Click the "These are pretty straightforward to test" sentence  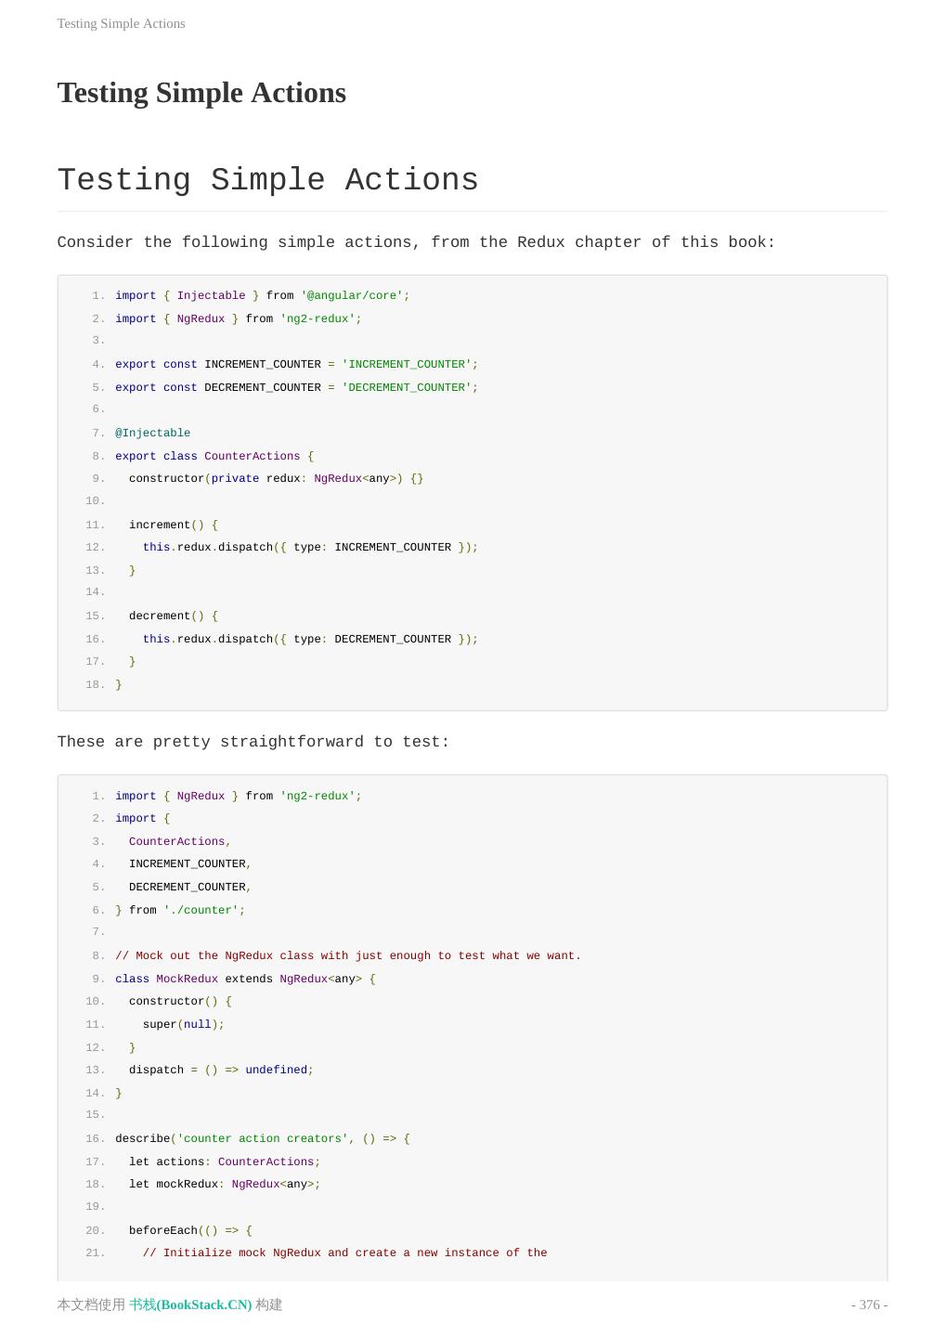(x=253, y=742)
